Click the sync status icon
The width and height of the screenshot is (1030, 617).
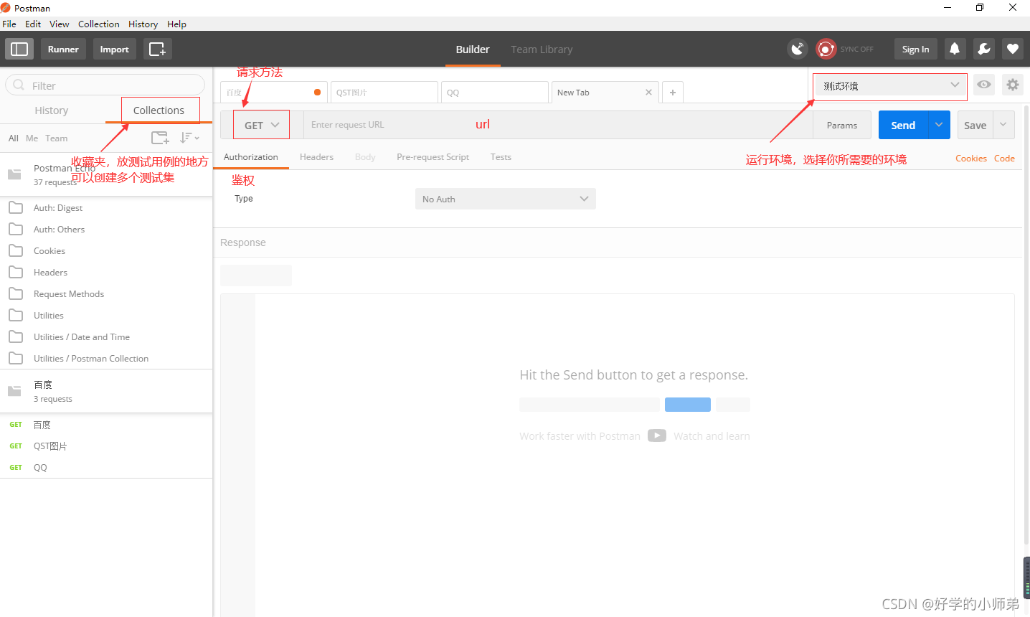pos(826,49)
